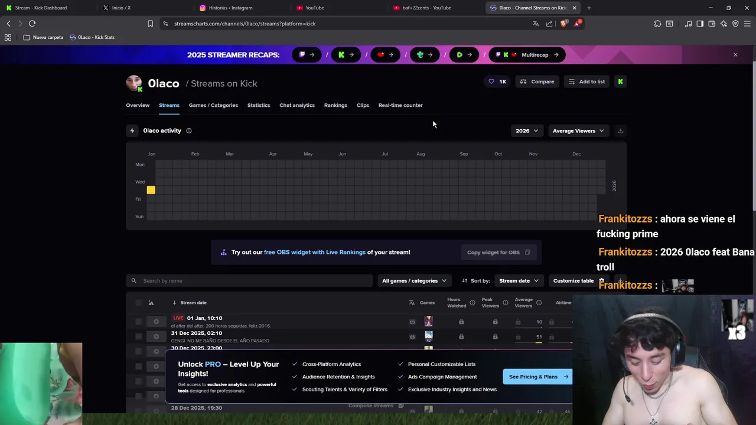Open the apps grid icon in bookmarks bar

pos(8,37)
